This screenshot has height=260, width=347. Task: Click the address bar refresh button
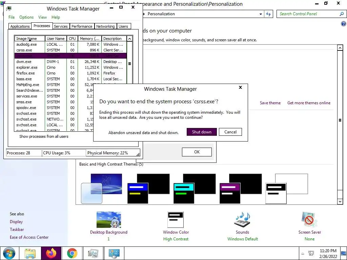point(268,14)
